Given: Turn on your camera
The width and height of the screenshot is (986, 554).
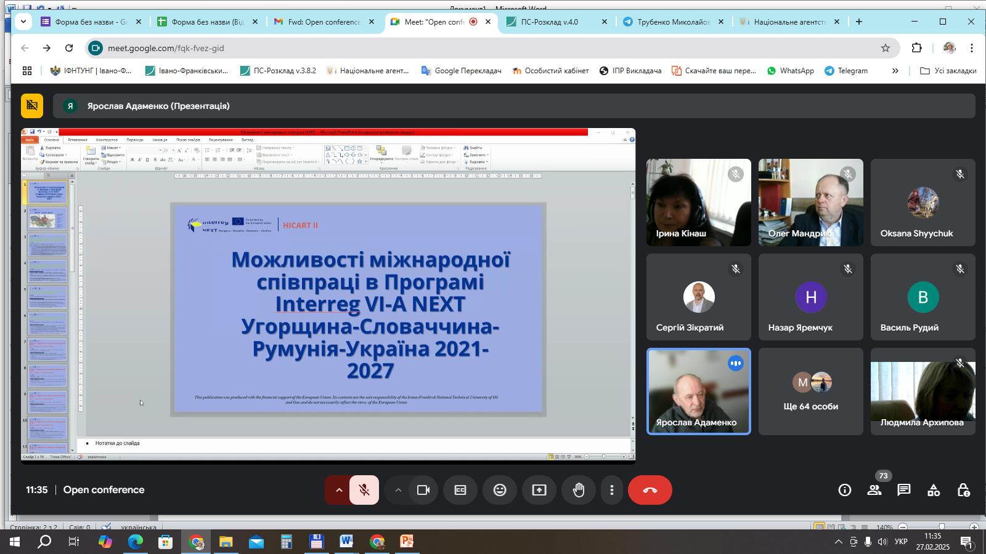Looking at the screenshot, I should click(423, 490).
